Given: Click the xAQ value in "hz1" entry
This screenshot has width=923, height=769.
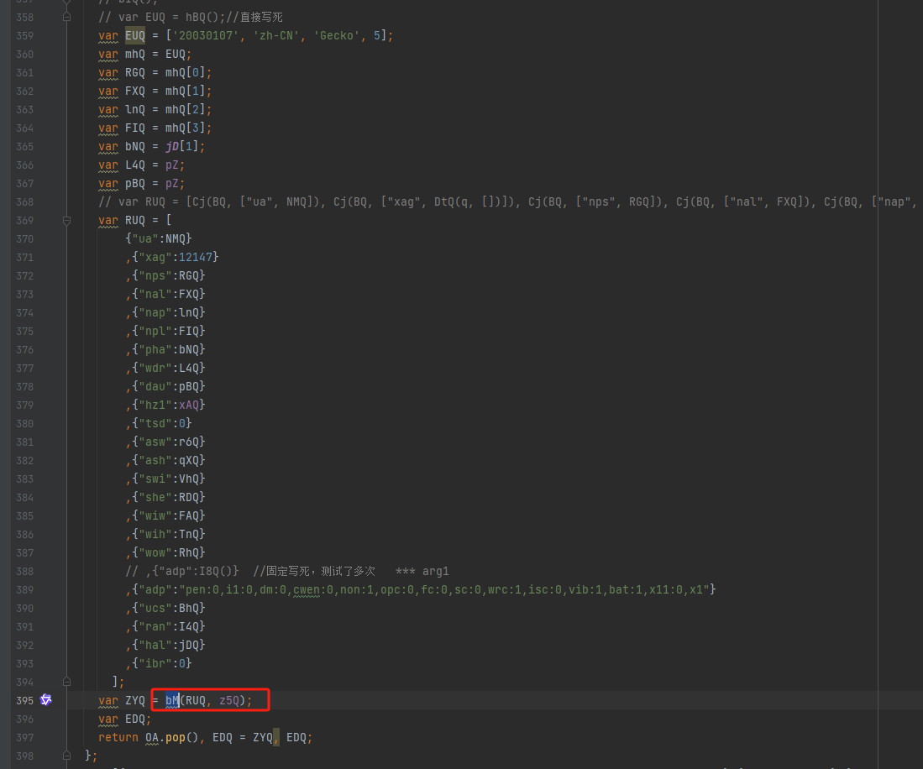Looking at the screenshot, I should [x=189, y=405].
